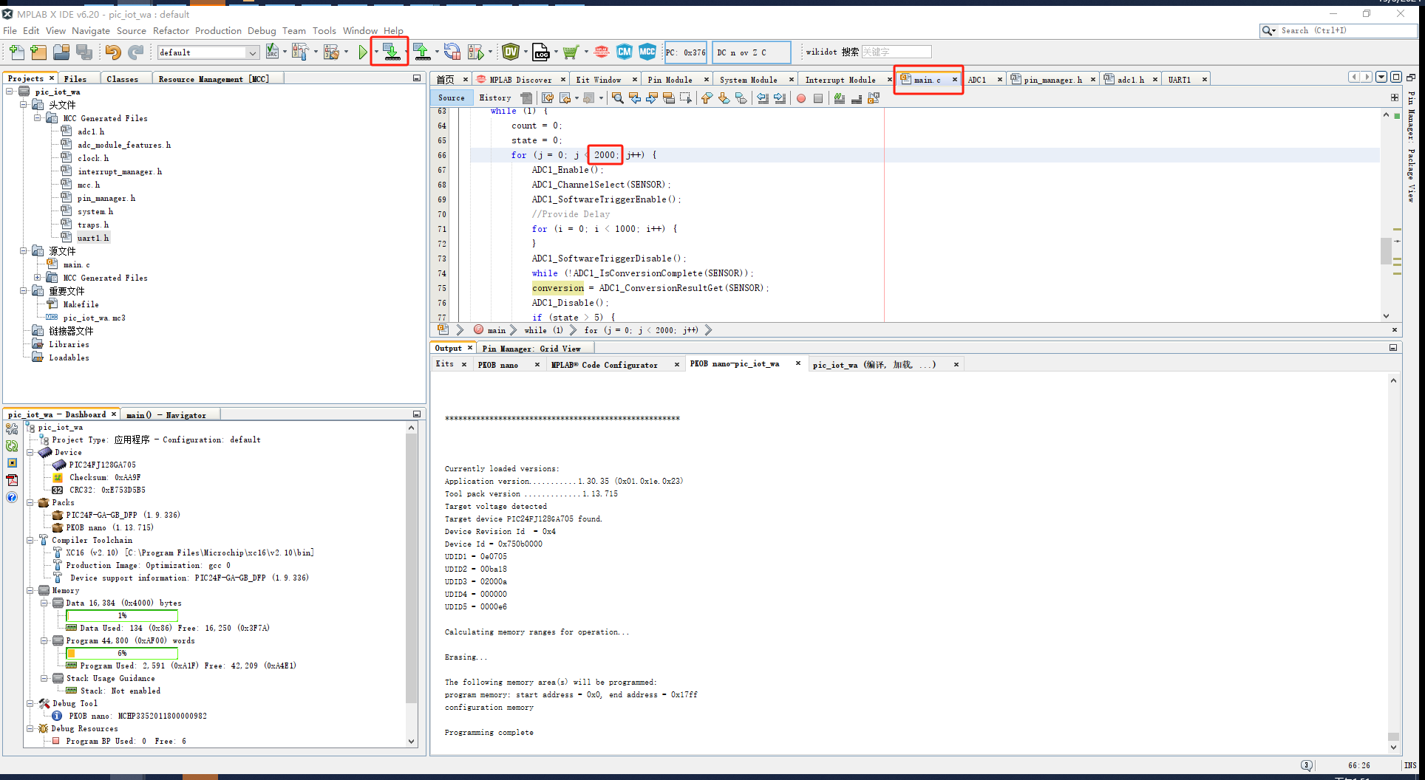Screen dimensions: 1425x780
Task: Click the Undo arrow icon
Action: tap(112, 52)
